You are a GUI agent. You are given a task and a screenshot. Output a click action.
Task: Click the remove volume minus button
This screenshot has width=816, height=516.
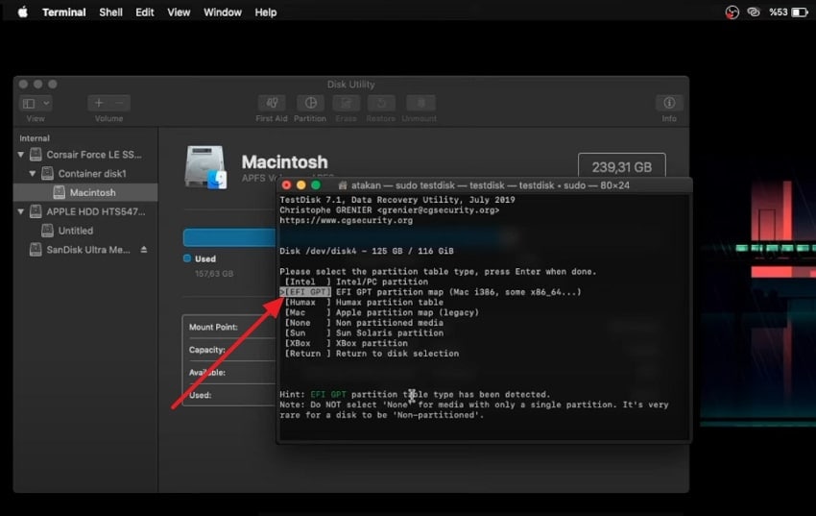click(x=119, y=103)
